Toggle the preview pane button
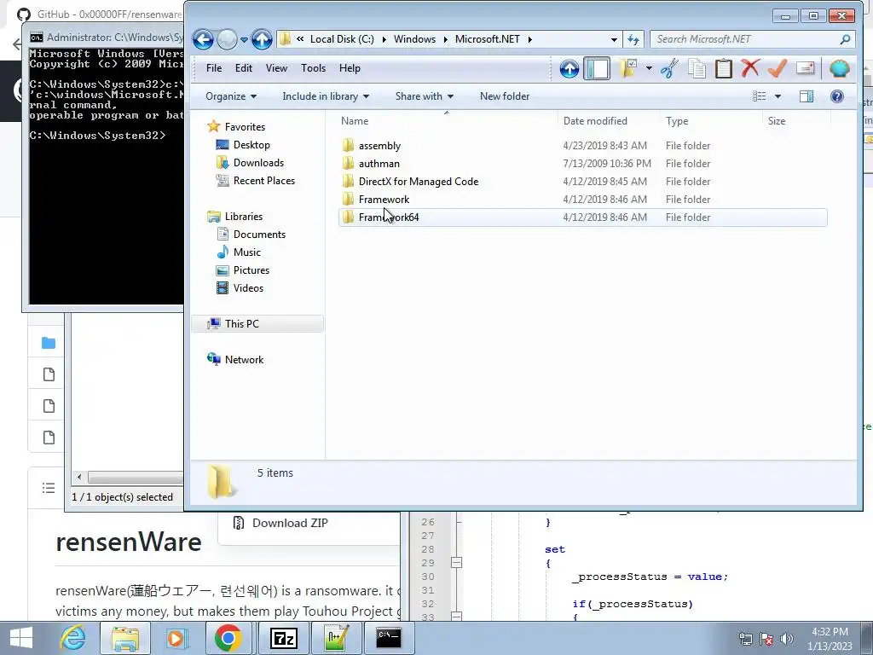Image resolution: width=873 pixels, height=655 pixels. (x=807, y=96)
